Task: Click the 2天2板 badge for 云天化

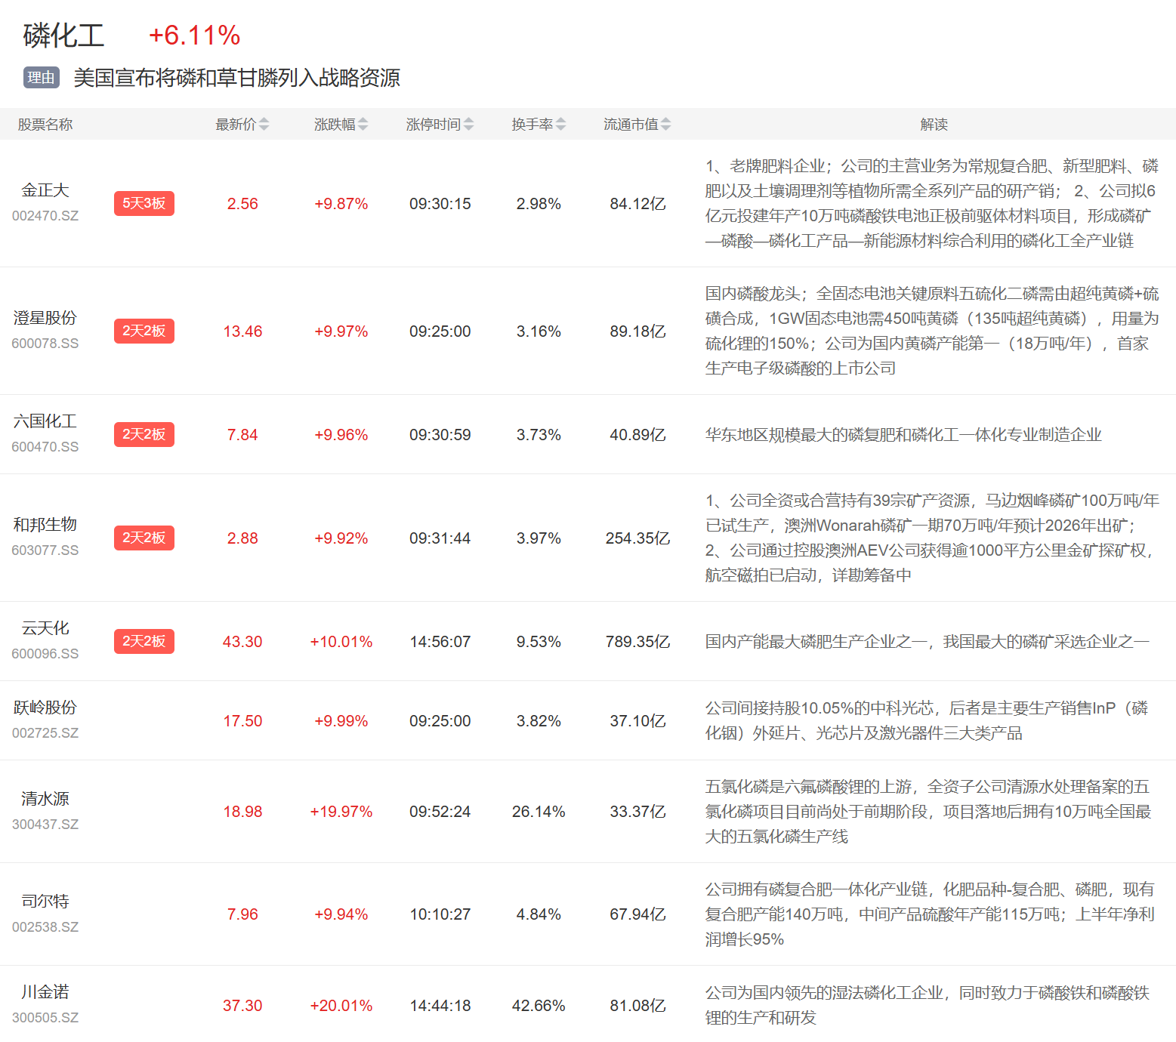Action: [x=144, y=642]
